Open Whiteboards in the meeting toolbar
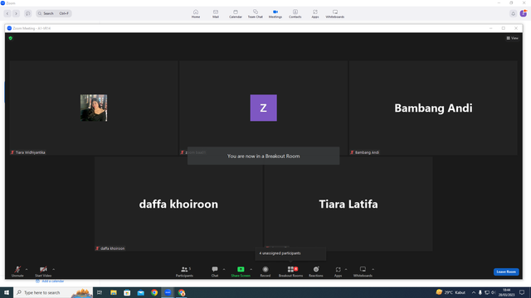Screen dimensions: 531x298 click(x=363, y=272)
